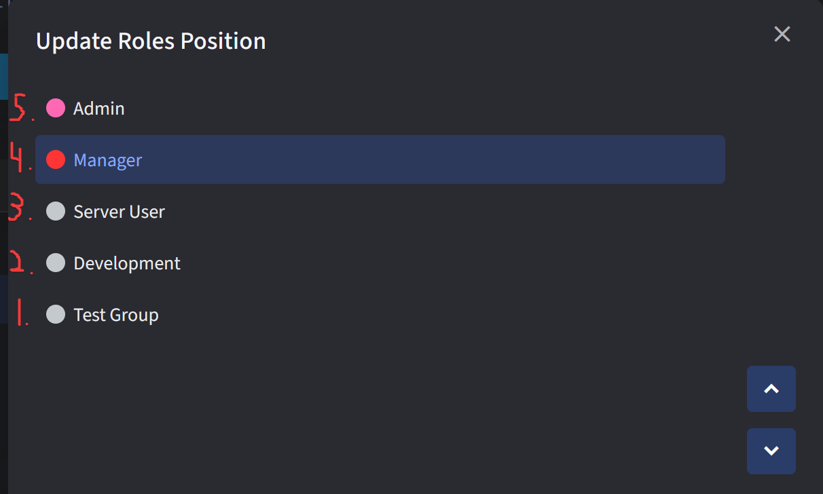Select the Admin role
The width and height of the screenshot is (823, 494).
coord(99,109)
